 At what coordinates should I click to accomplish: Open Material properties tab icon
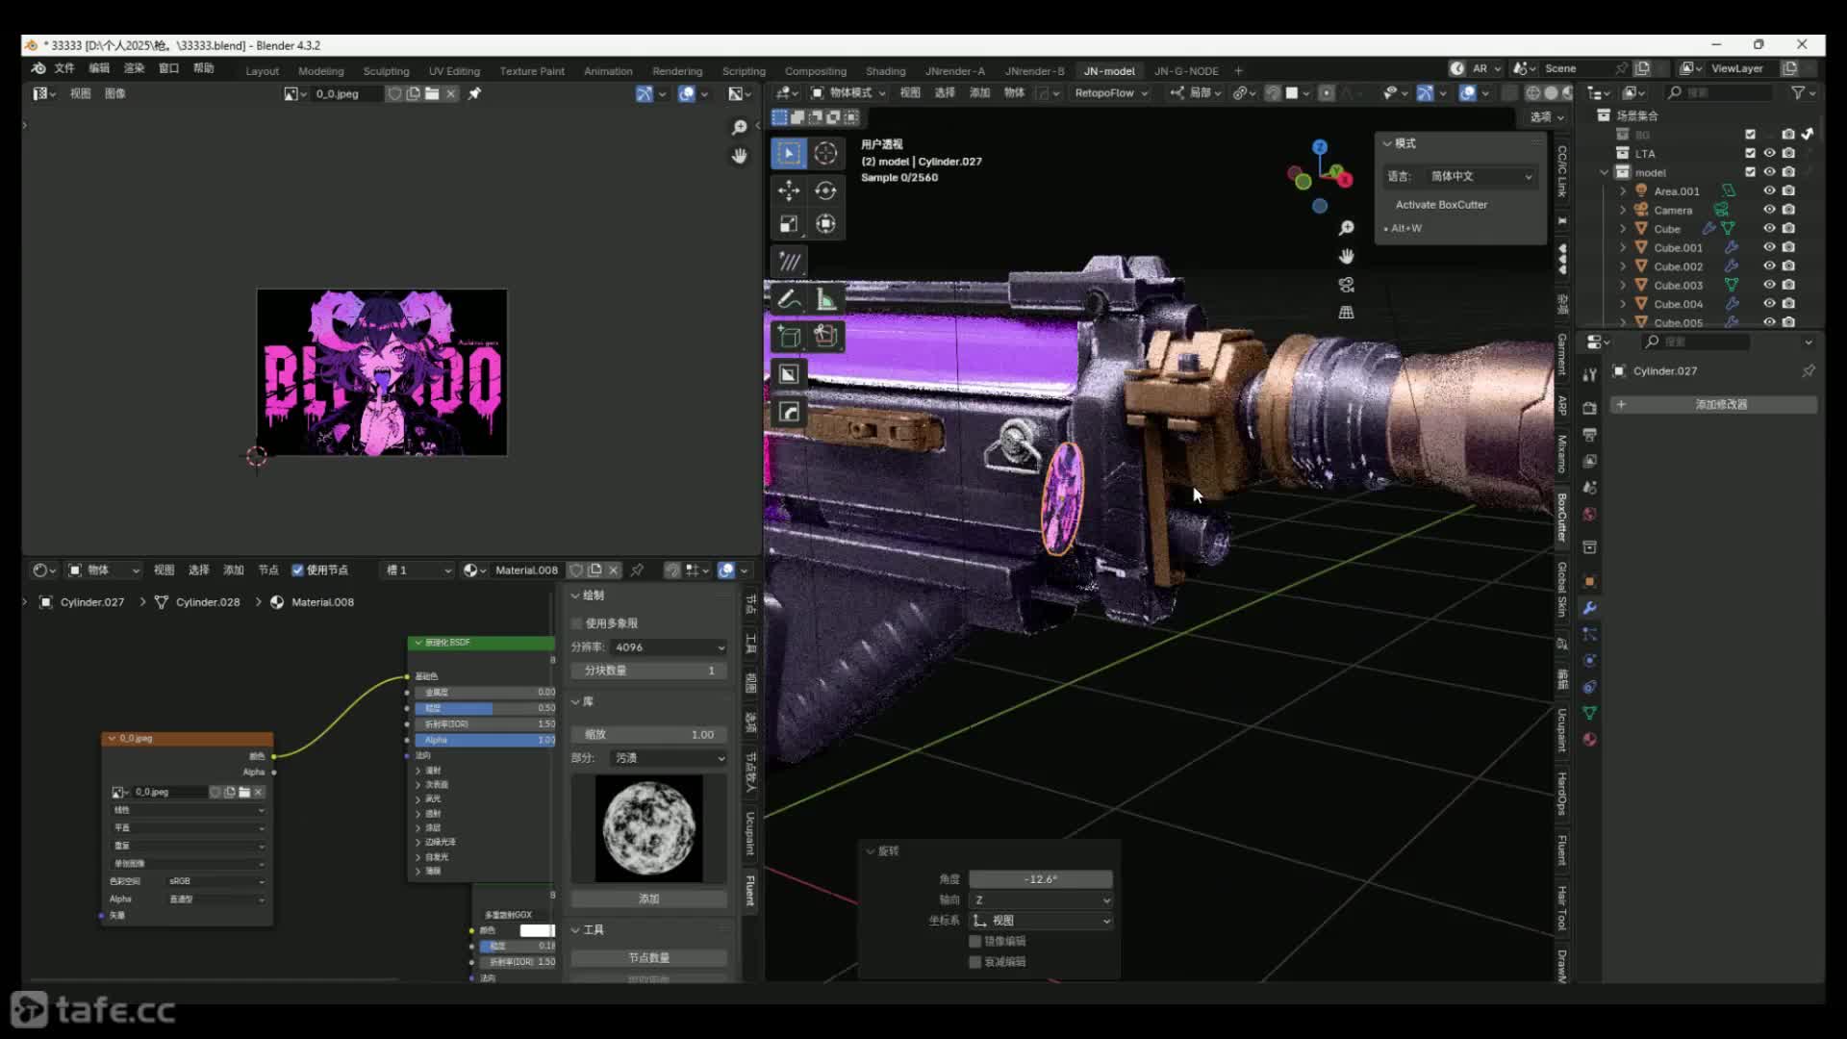point(1590,739)
